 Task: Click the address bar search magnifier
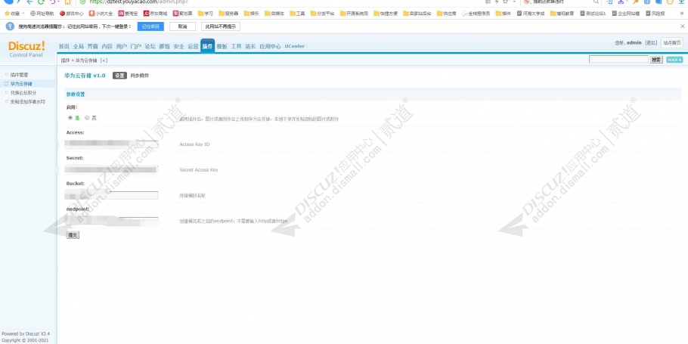click(596, 2)
